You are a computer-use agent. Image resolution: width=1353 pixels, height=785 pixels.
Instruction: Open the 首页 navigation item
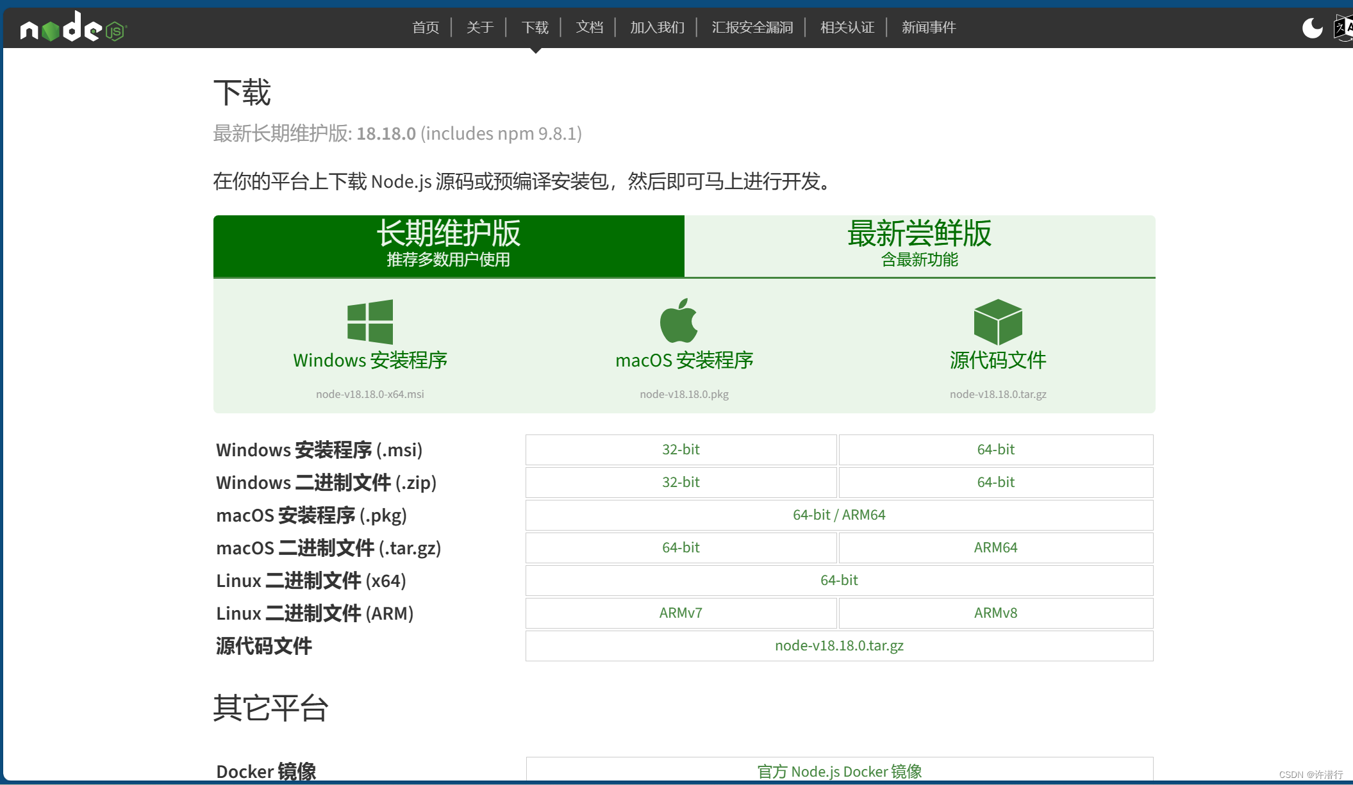tap(426, 28)
